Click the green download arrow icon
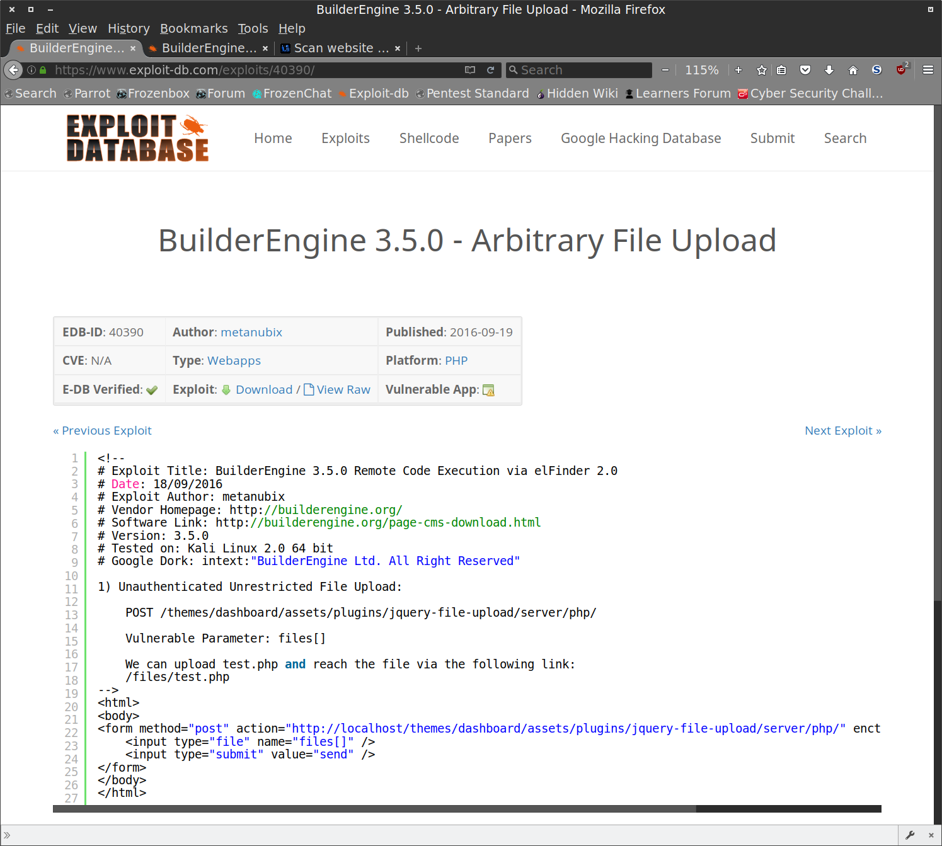This screenshot has width=942, height=846. click(226, 390)
